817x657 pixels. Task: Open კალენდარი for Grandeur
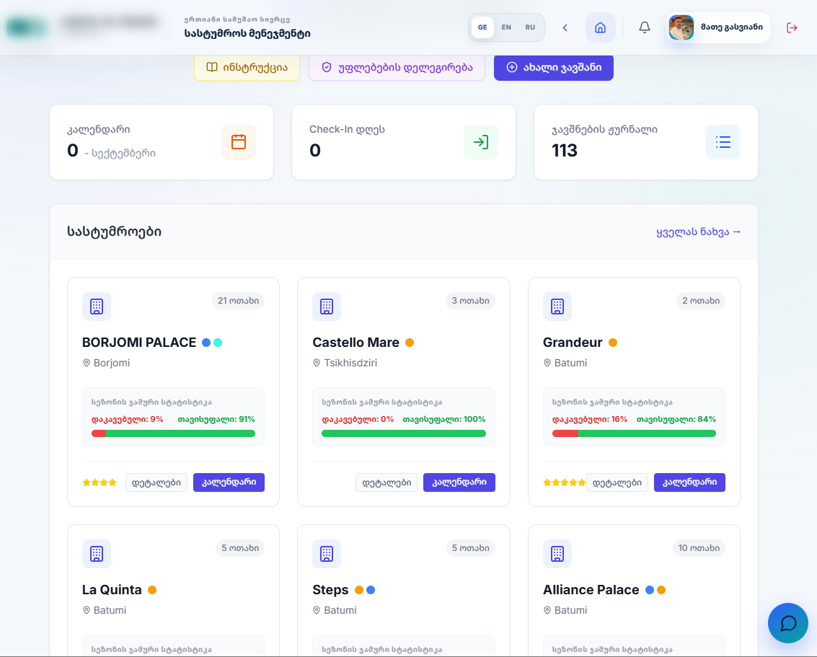coord(689,482)
